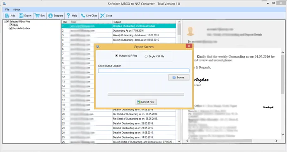Click the From column header
The image size is (287, 152).
tap(91, 22)
